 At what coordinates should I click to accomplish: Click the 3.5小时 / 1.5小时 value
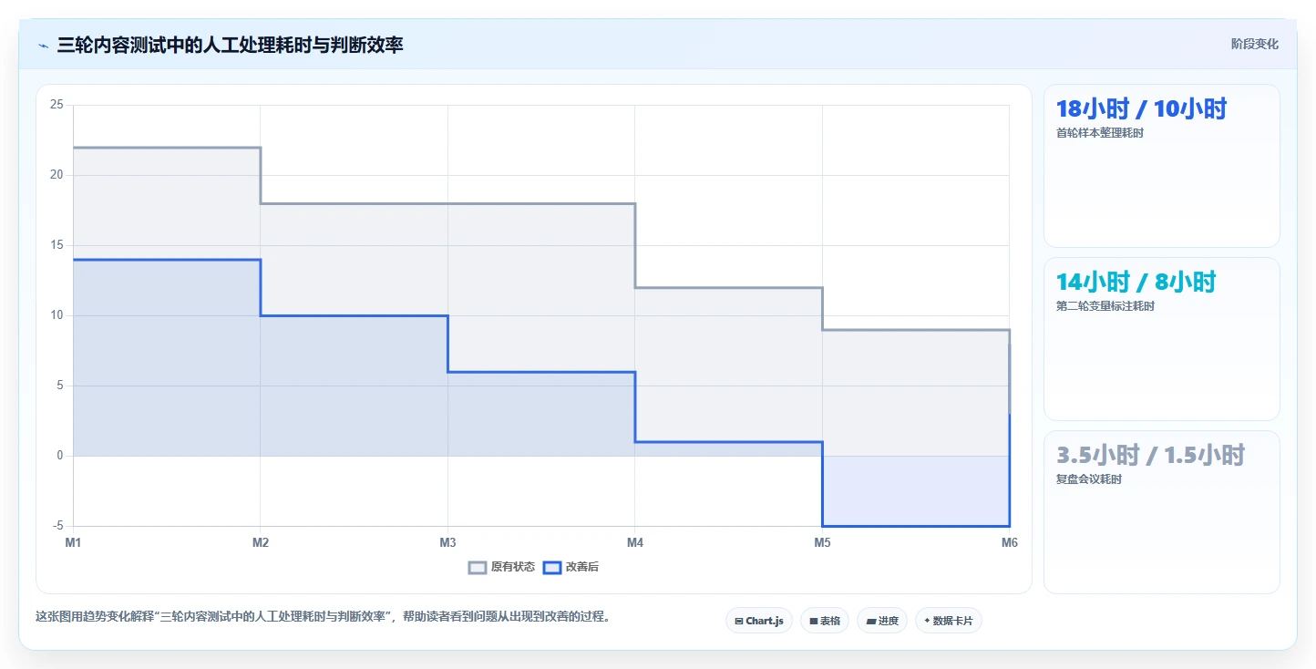pyautogui.click(x=1150, y=456)
